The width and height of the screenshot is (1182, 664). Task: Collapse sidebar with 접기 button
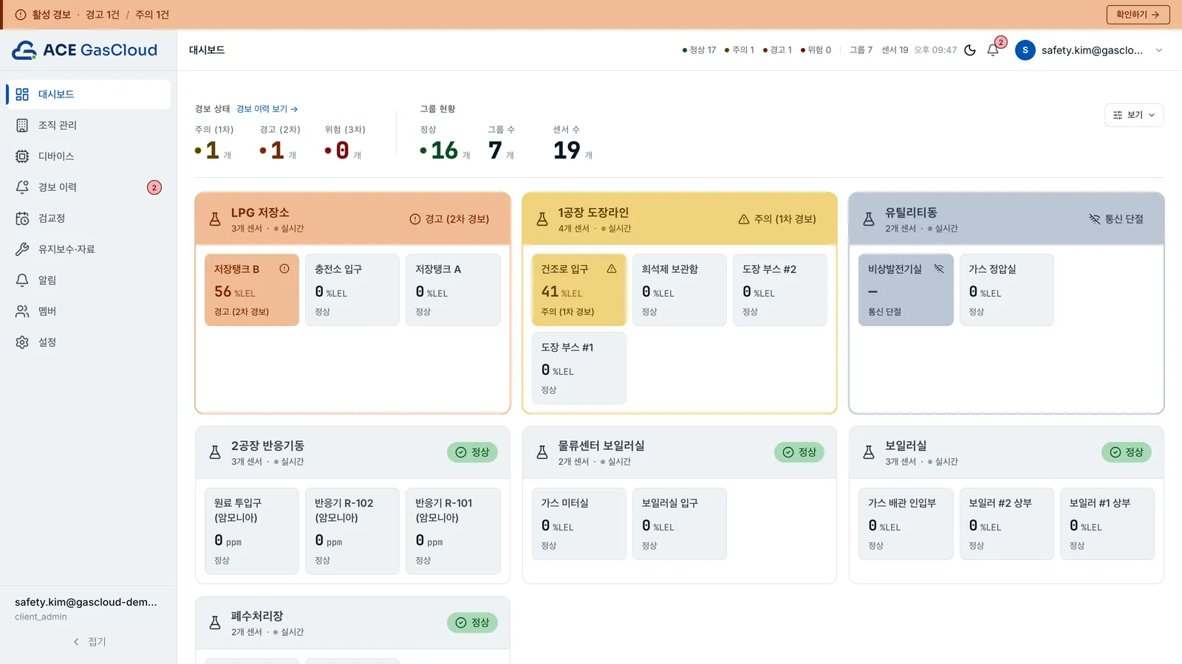[89, 642]
